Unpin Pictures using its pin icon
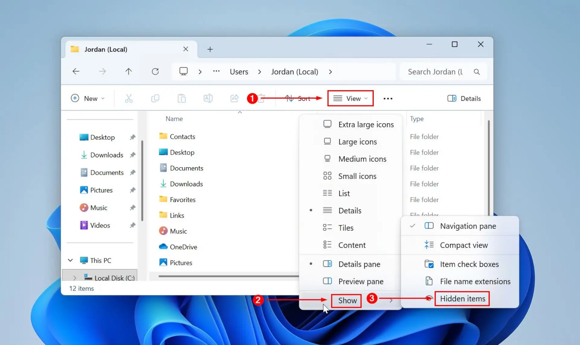Screen dimensions: 580x345 [x=132, y=190]
